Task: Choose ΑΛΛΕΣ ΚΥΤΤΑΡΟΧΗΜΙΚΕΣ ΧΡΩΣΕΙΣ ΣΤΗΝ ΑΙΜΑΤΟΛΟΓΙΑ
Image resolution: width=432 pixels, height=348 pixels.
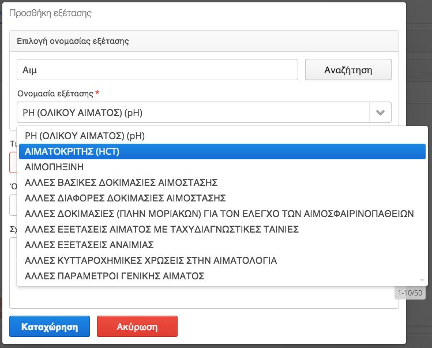Action: pyautogui.click(x=222, y=260)
